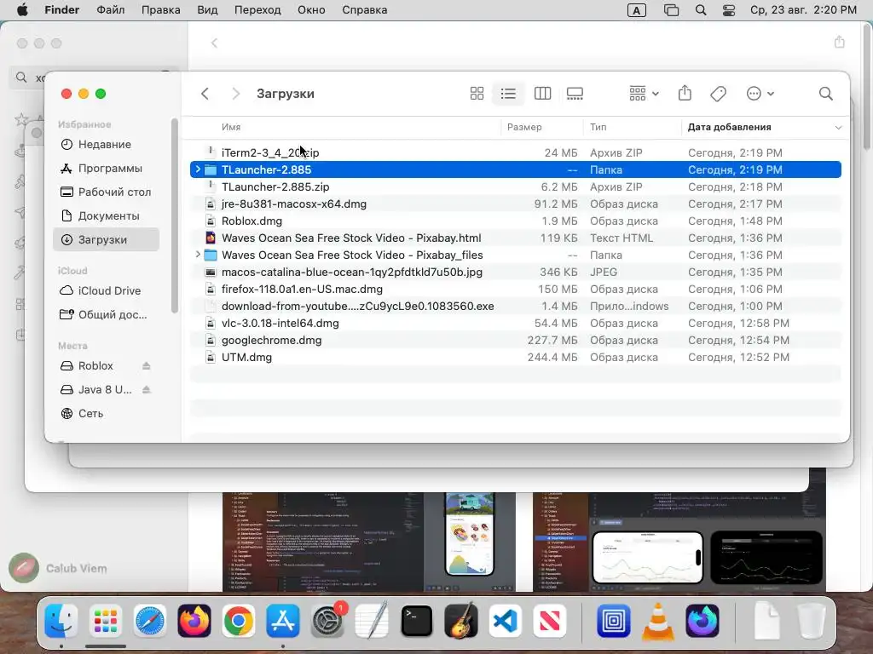873x654 pixels.
Task: Click the Finder search magnifier icon
Action: tap(825, 94)
